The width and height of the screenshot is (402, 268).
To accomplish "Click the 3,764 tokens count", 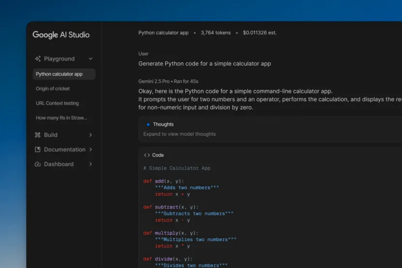I will [x=216, y=33].
